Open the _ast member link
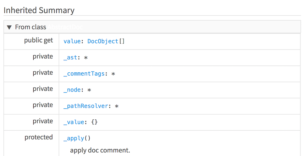The height and width of the screenshot is (156, 308). click(70, 58)
